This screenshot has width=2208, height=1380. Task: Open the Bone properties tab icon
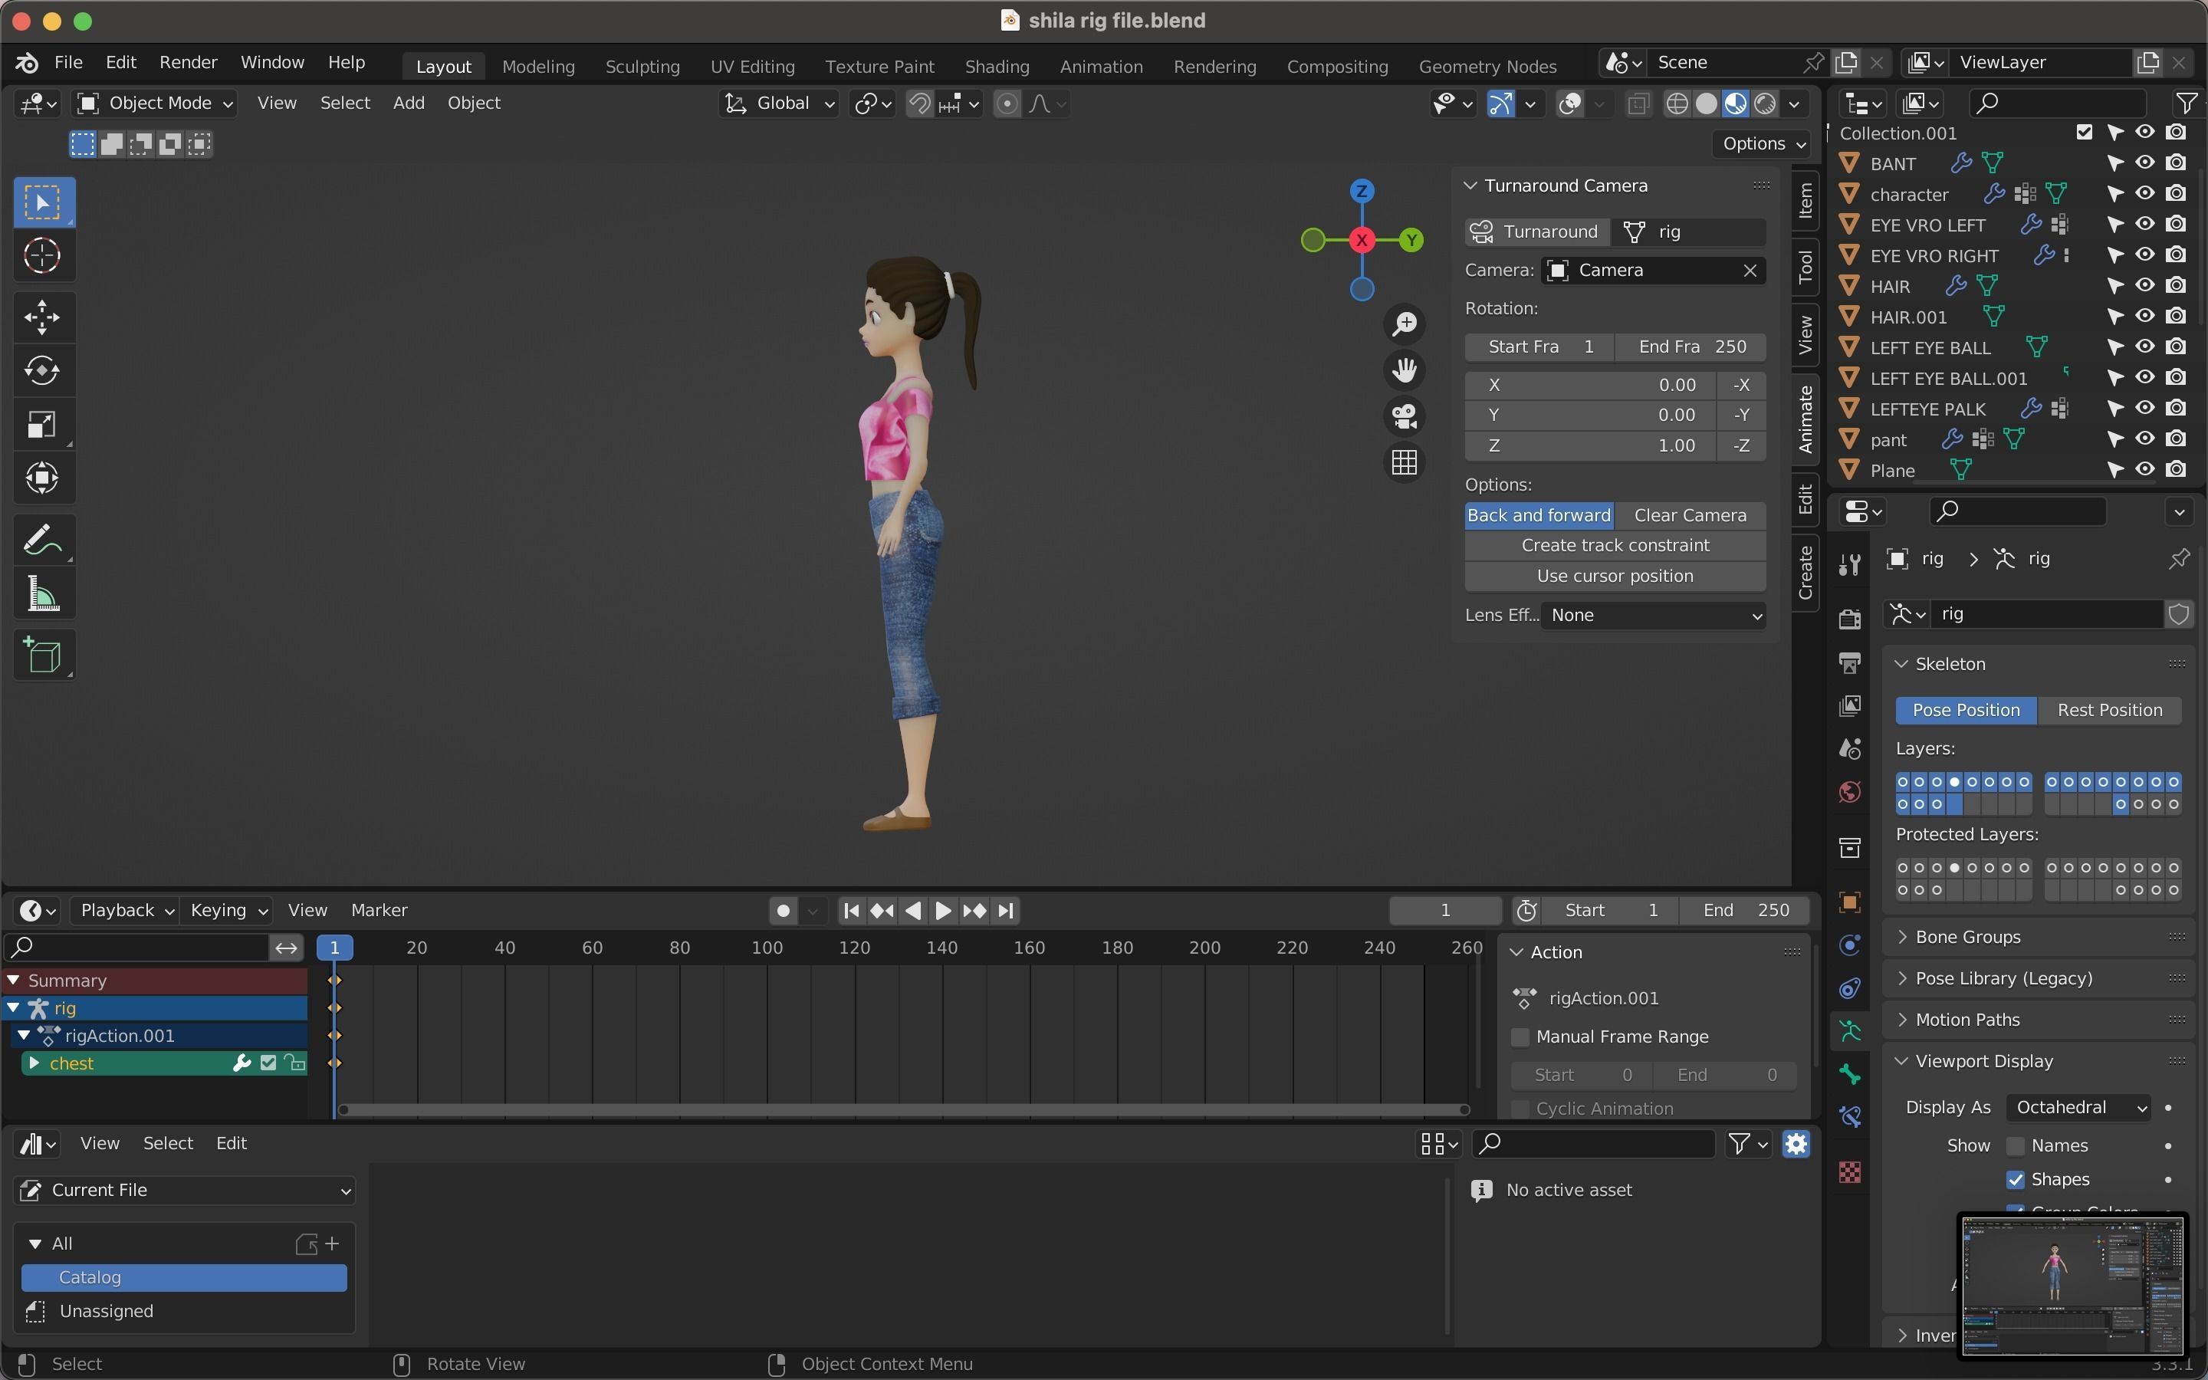[x=1849, y=1074]
